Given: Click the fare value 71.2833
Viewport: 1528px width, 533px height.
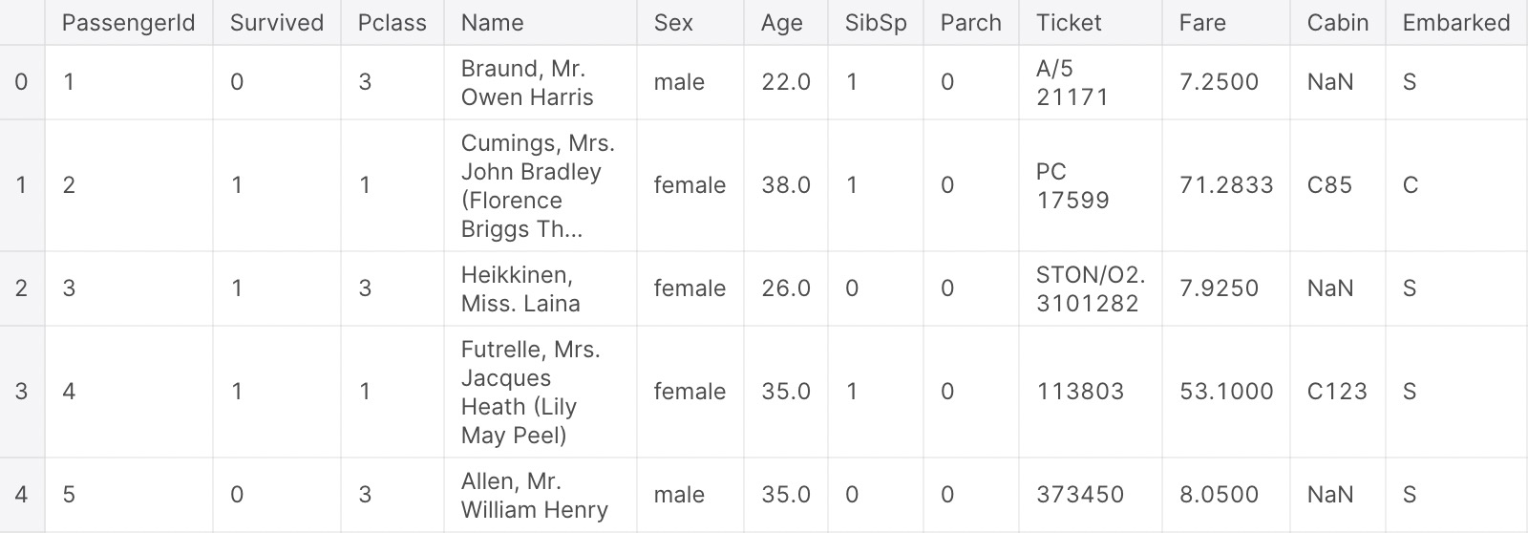Looking at the screenshot, I should [1226, 185].
